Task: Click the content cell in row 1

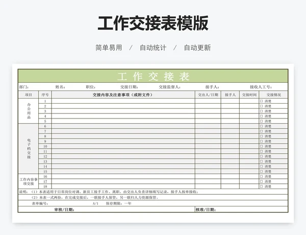Action: 123,101
